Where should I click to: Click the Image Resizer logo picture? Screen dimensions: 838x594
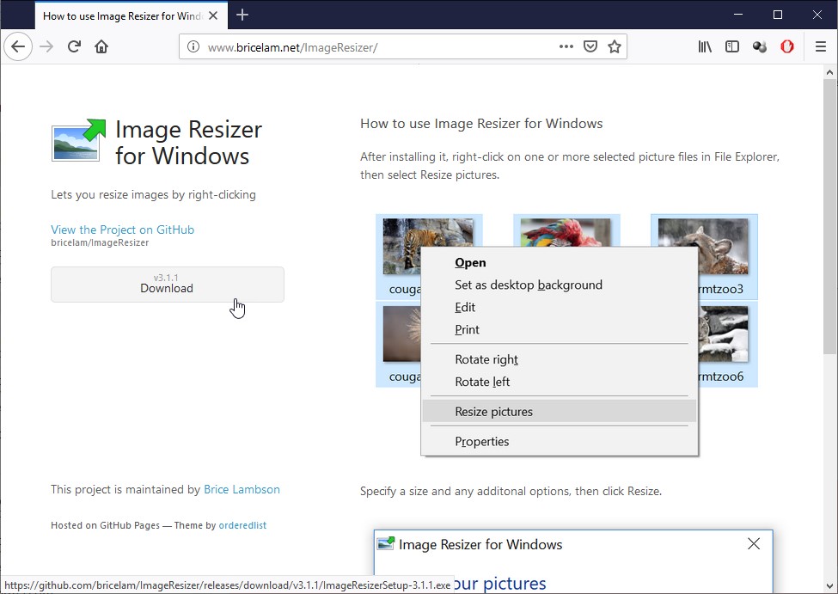pyautogui.click(x=78, y=141)
